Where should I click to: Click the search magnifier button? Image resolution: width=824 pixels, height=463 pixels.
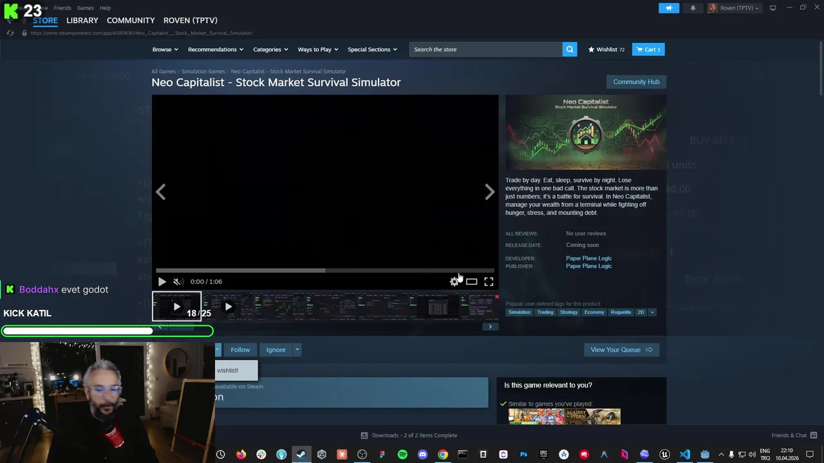tap(569, 50)
